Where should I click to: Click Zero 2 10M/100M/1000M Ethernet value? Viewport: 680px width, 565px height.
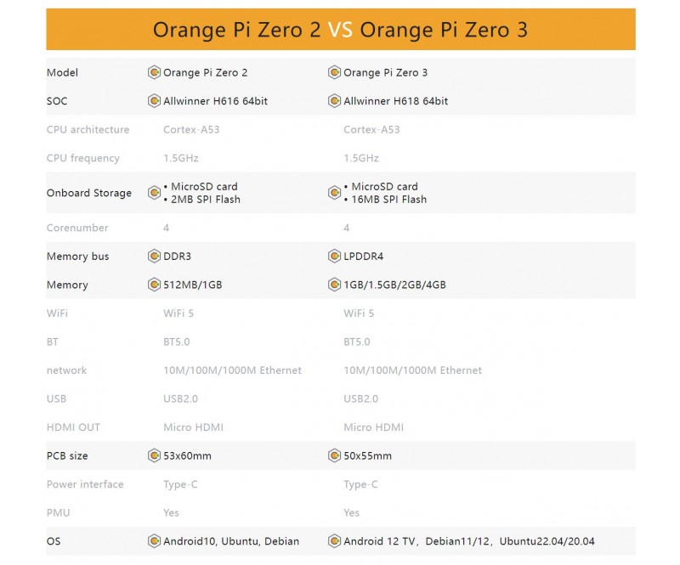coord(232,370)
